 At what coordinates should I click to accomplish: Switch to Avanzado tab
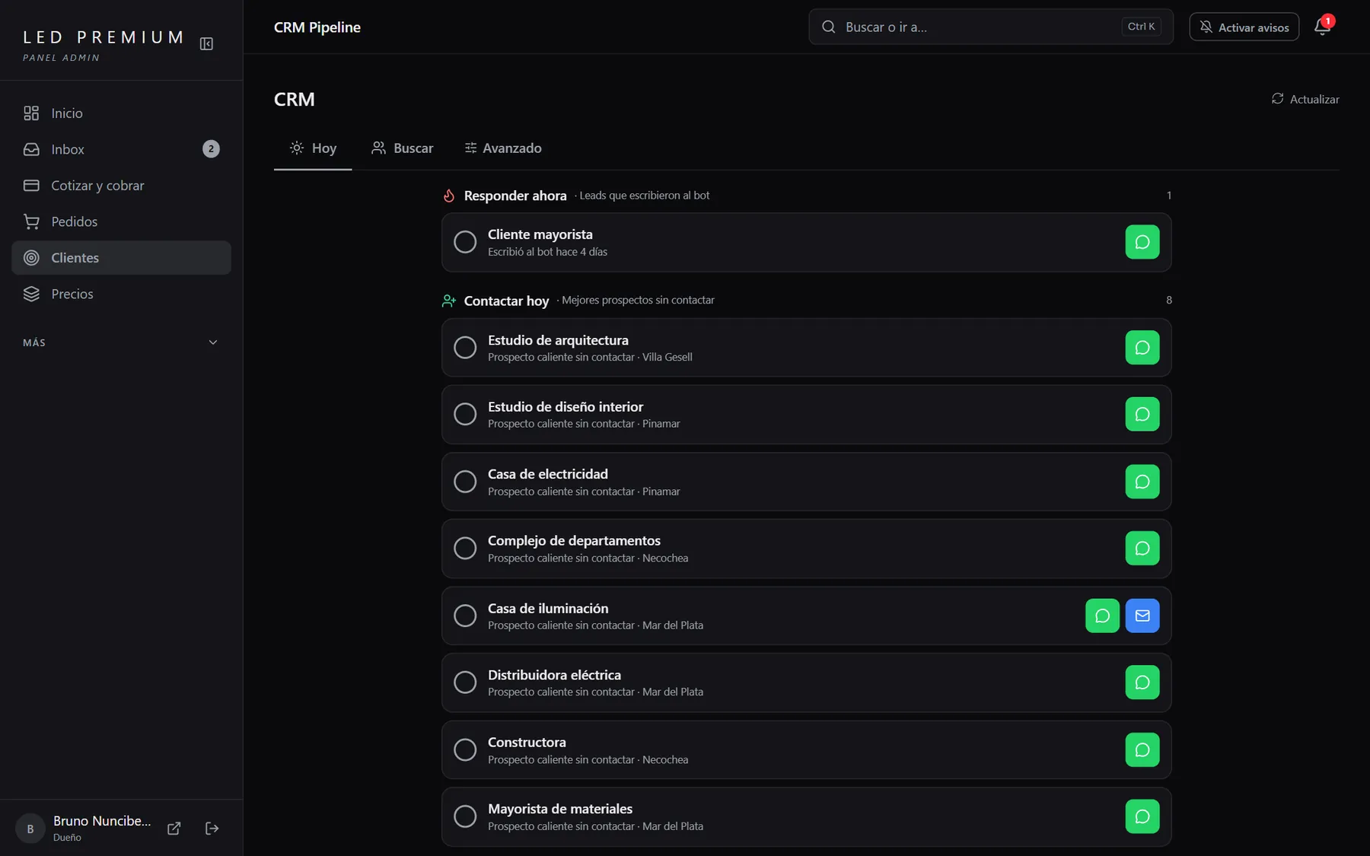pyautogui.click(x=503, y=148)
